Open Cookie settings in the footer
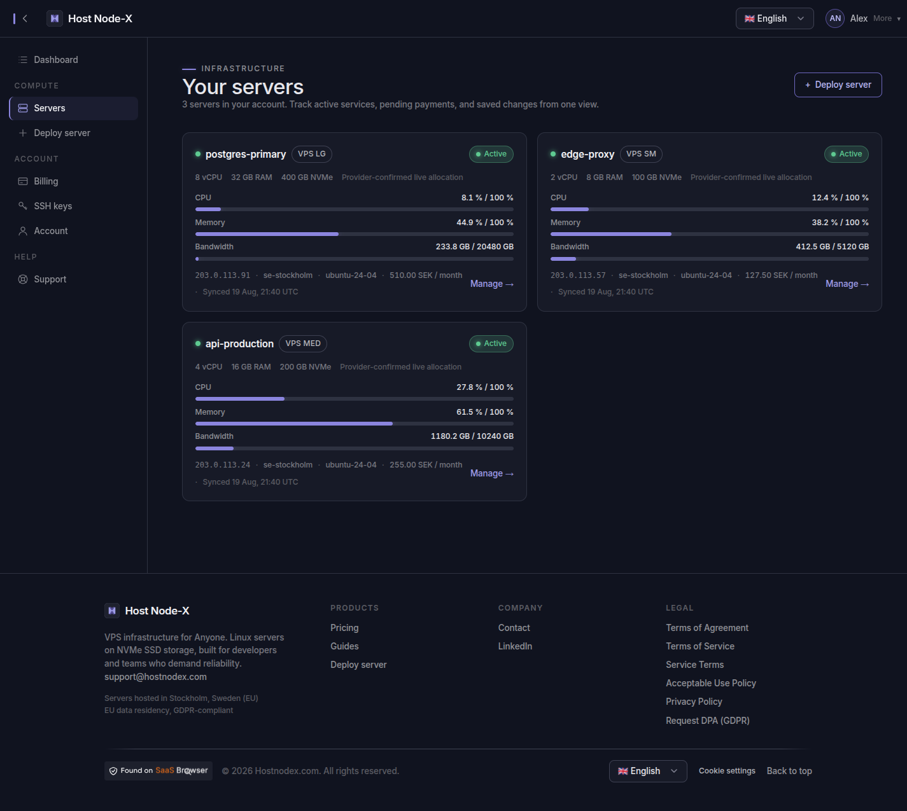This screenshot has width=907, height=811. 727,771
